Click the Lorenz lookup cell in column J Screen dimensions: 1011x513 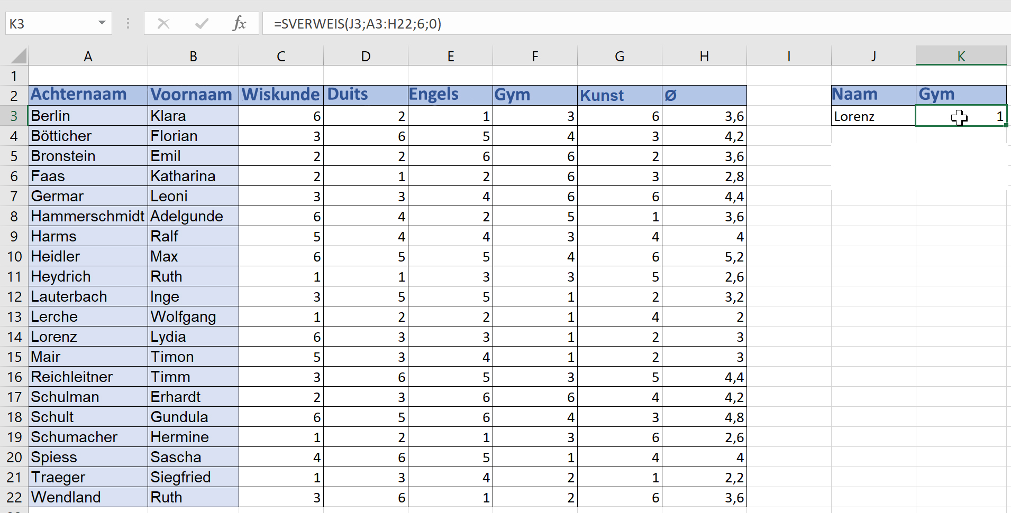(873, 116)
